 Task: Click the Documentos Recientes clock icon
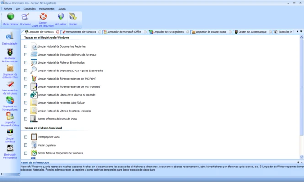click(x=34, y=46)
